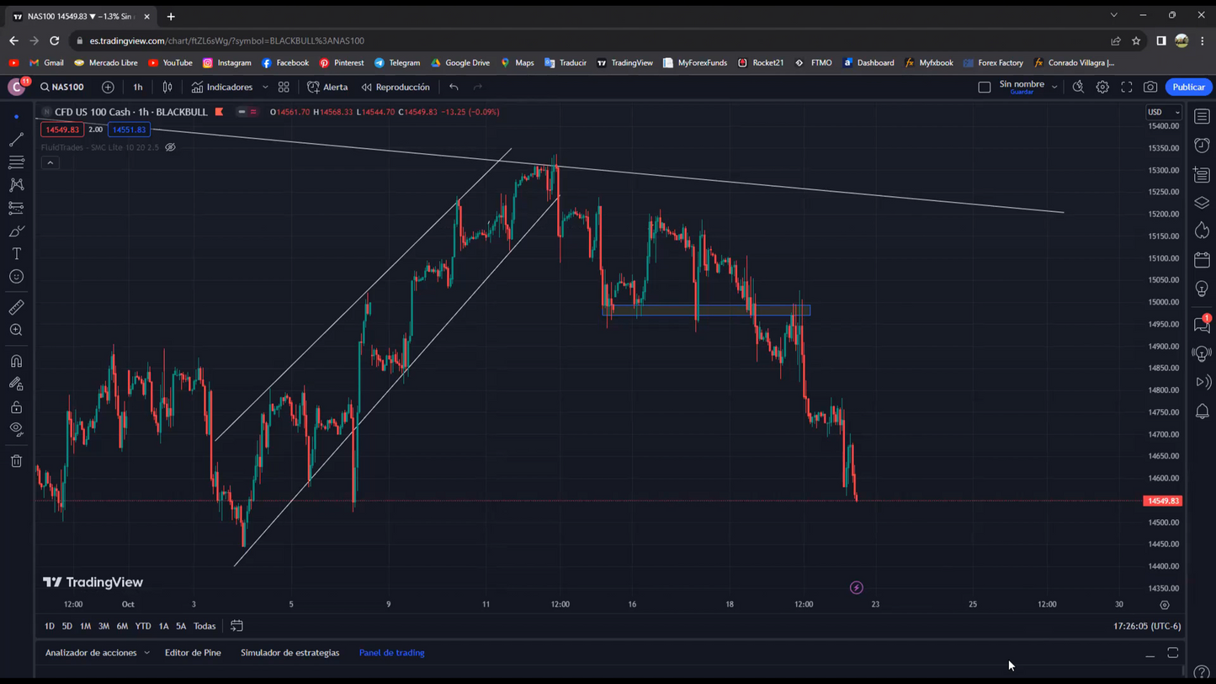Select the trend line drawing tool
The image size is (1216, 684).
(x=16, y=140)
